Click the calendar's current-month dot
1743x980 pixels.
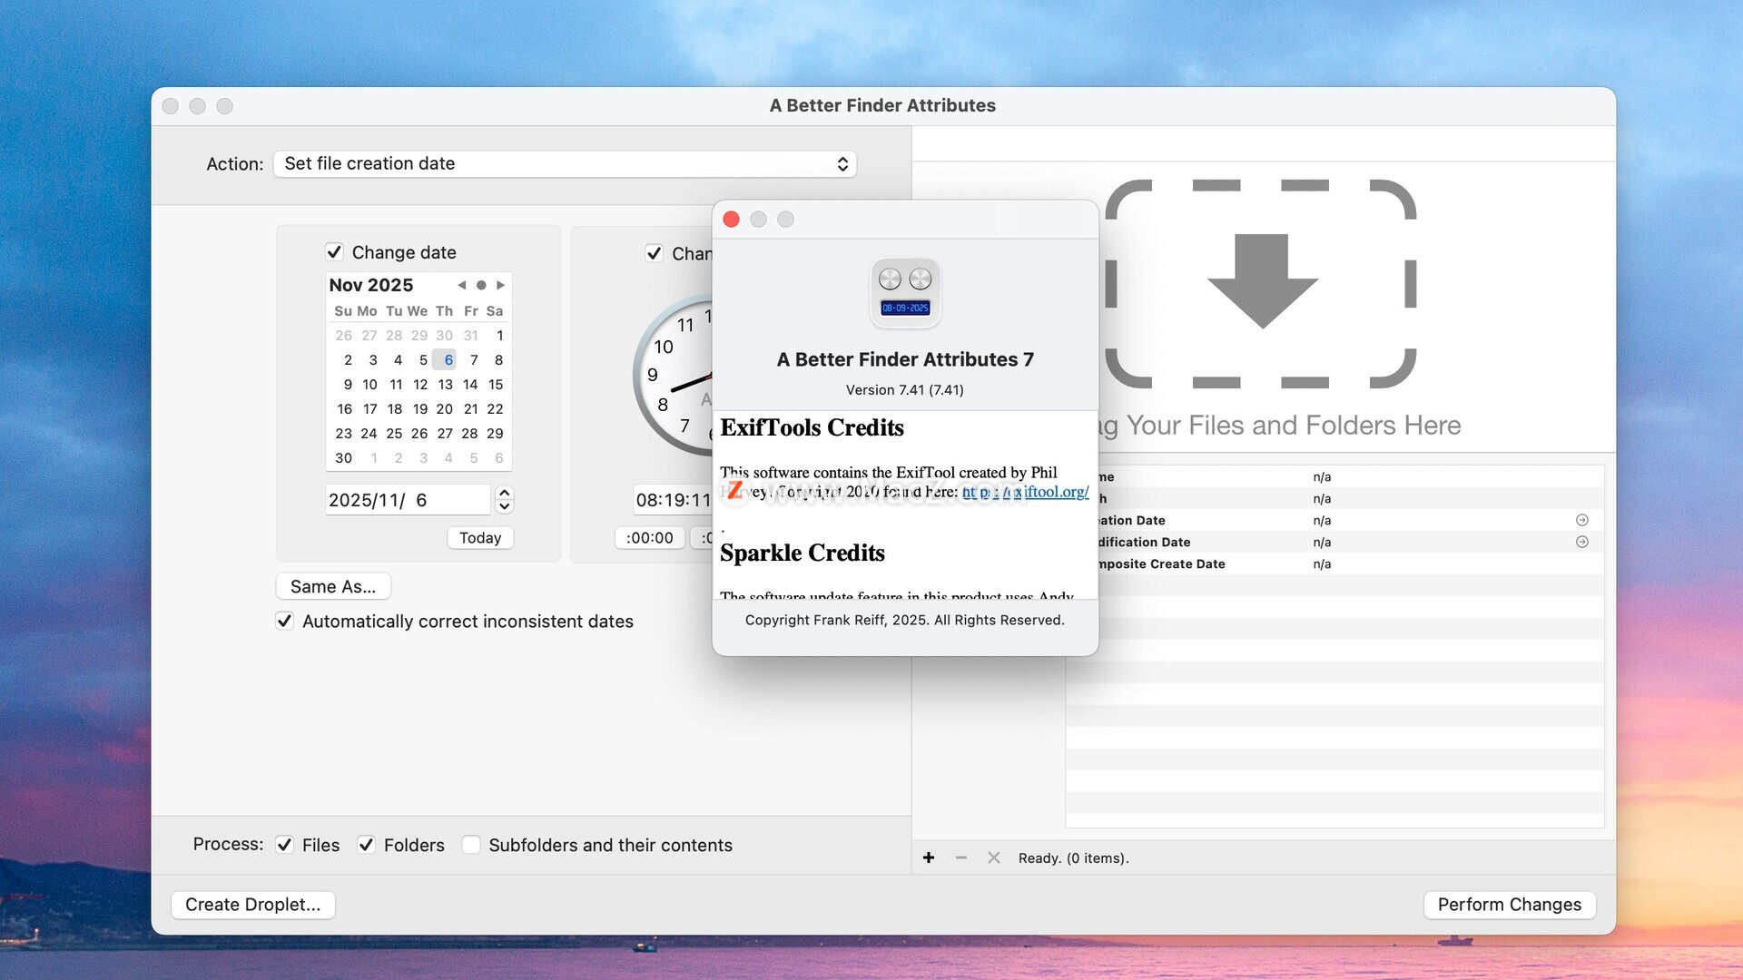[481, 285]
